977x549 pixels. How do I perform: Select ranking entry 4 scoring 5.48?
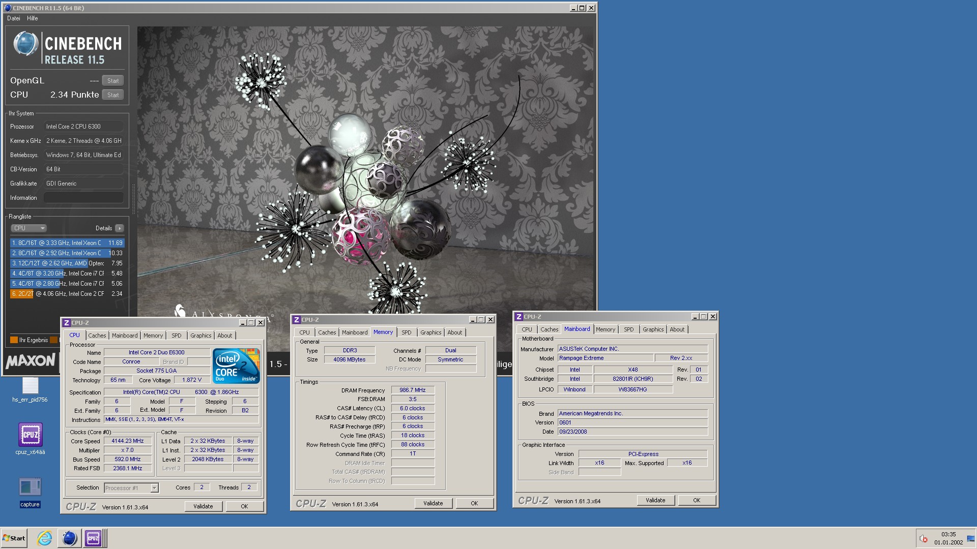point(67,273)
